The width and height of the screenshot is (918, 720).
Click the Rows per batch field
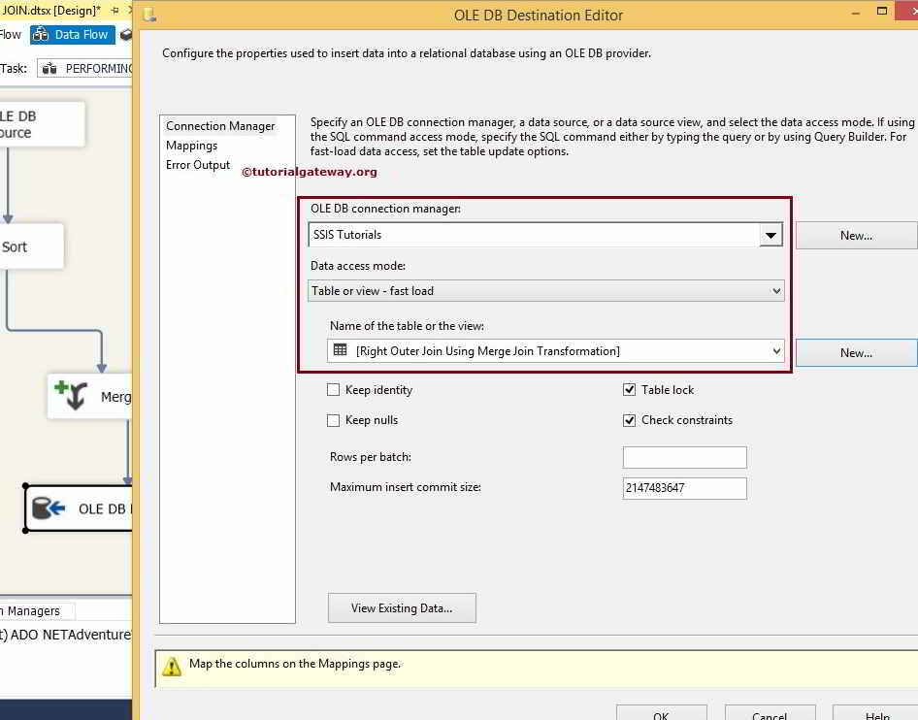point(684,457)
